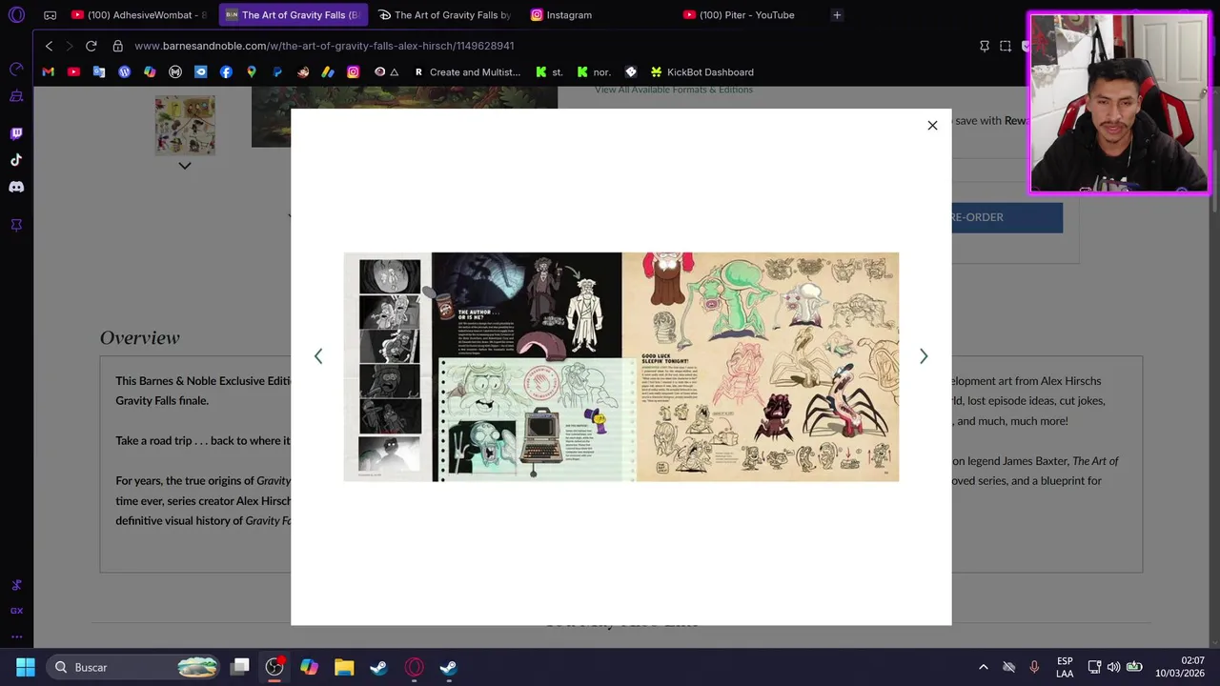Viewport: 1220px width, 686px height.
Task: Go forward with browser forward arrow
Action: pos(69,46)
